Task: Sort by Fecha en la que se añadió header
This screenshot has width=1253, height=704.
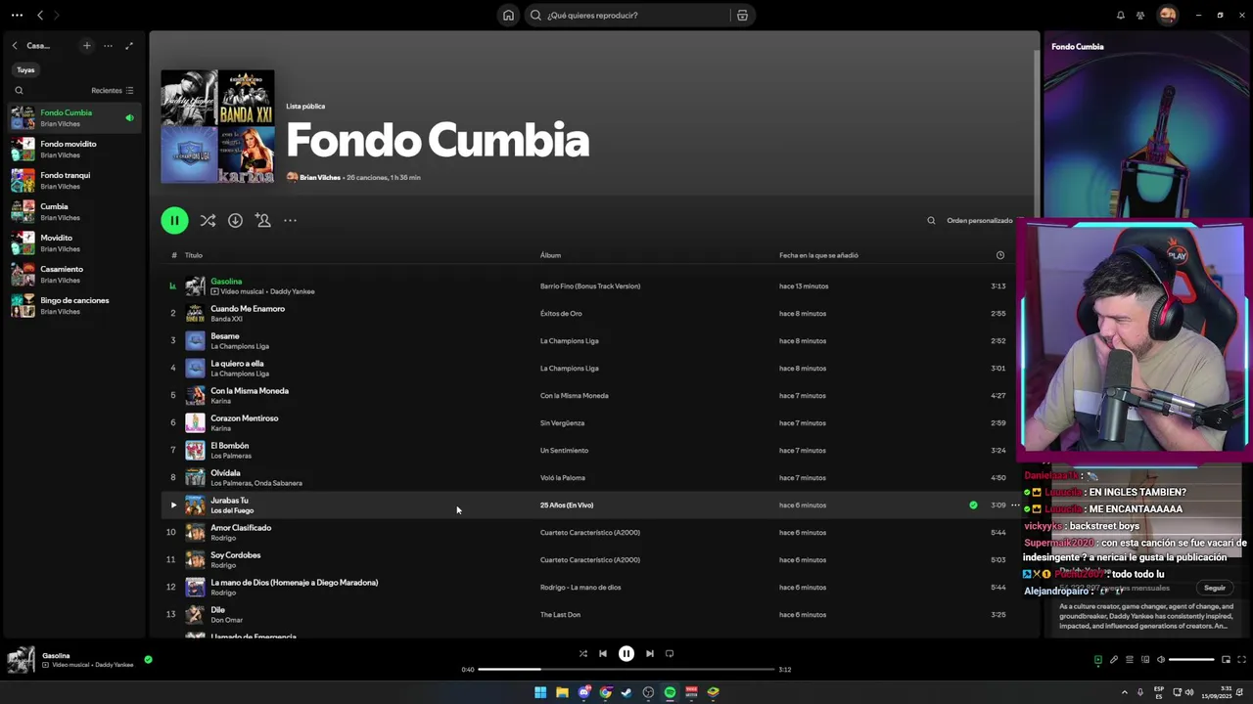Action: 818,255
